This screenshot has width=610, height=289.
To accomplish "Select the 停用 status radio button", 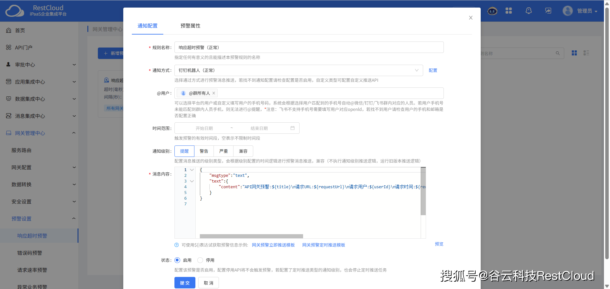I will [200, 260].
